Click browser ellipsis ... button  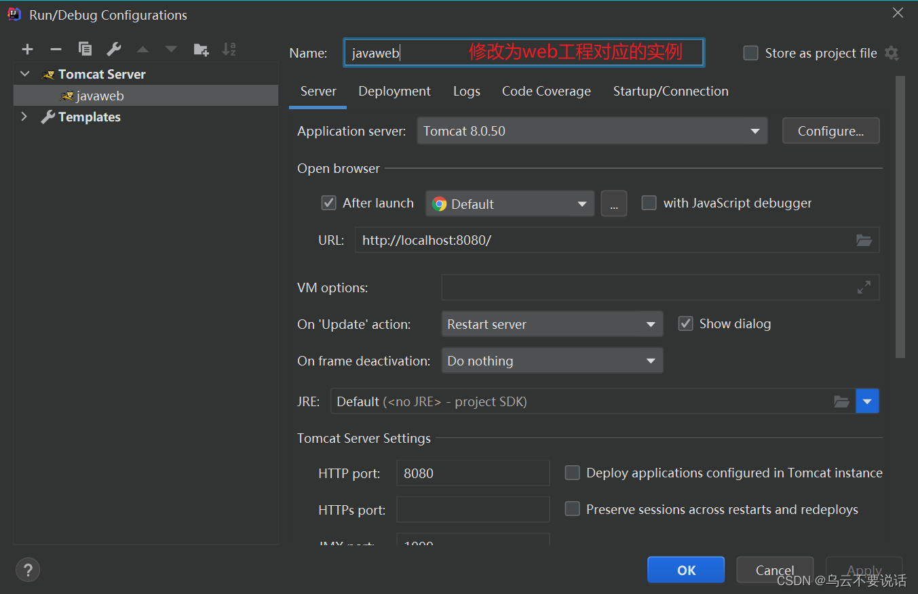point(614,203)
